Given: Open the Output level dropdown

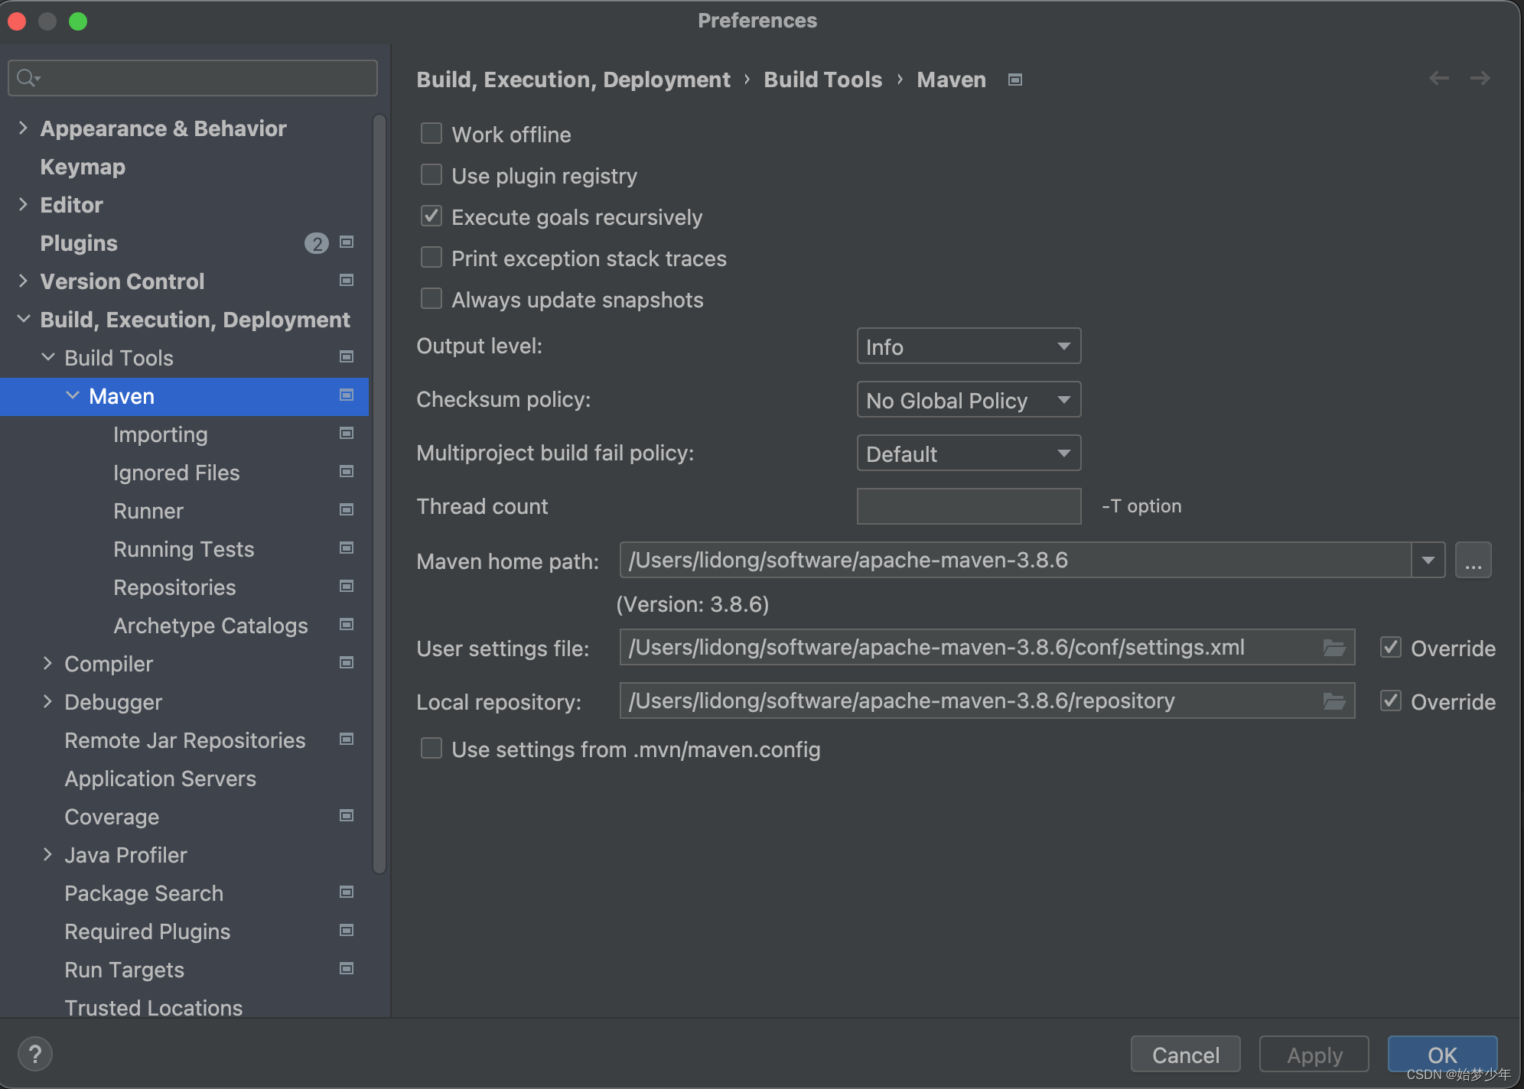Looking at the screenshot, I should click(x=969, y=346).
